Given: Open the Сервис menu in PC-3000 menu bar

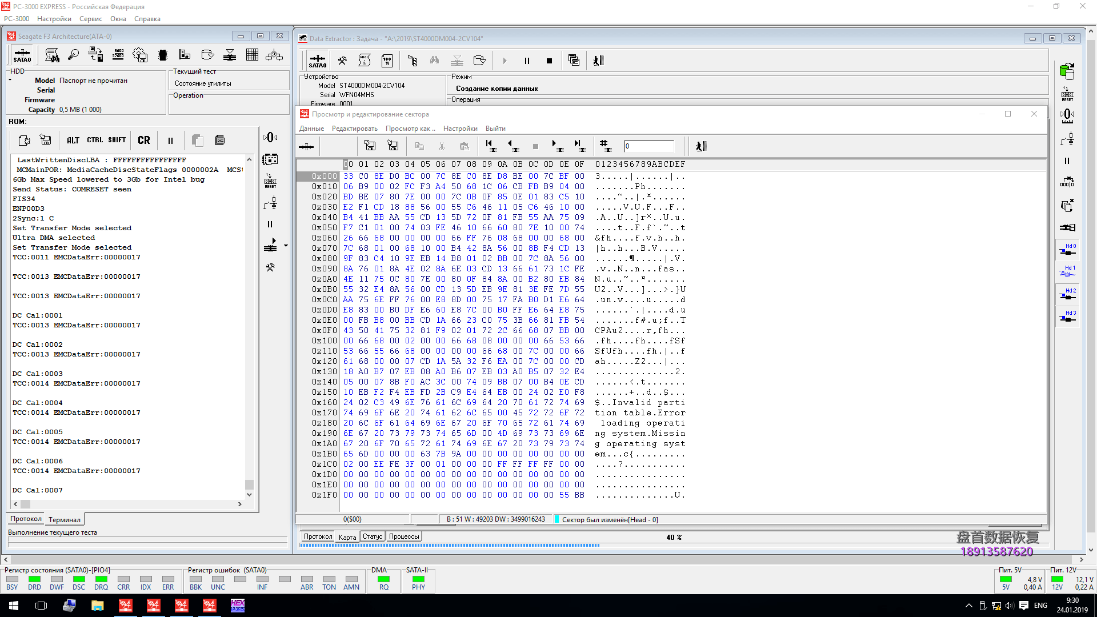Looking at the screenshot, I should [x=91, y=19].
